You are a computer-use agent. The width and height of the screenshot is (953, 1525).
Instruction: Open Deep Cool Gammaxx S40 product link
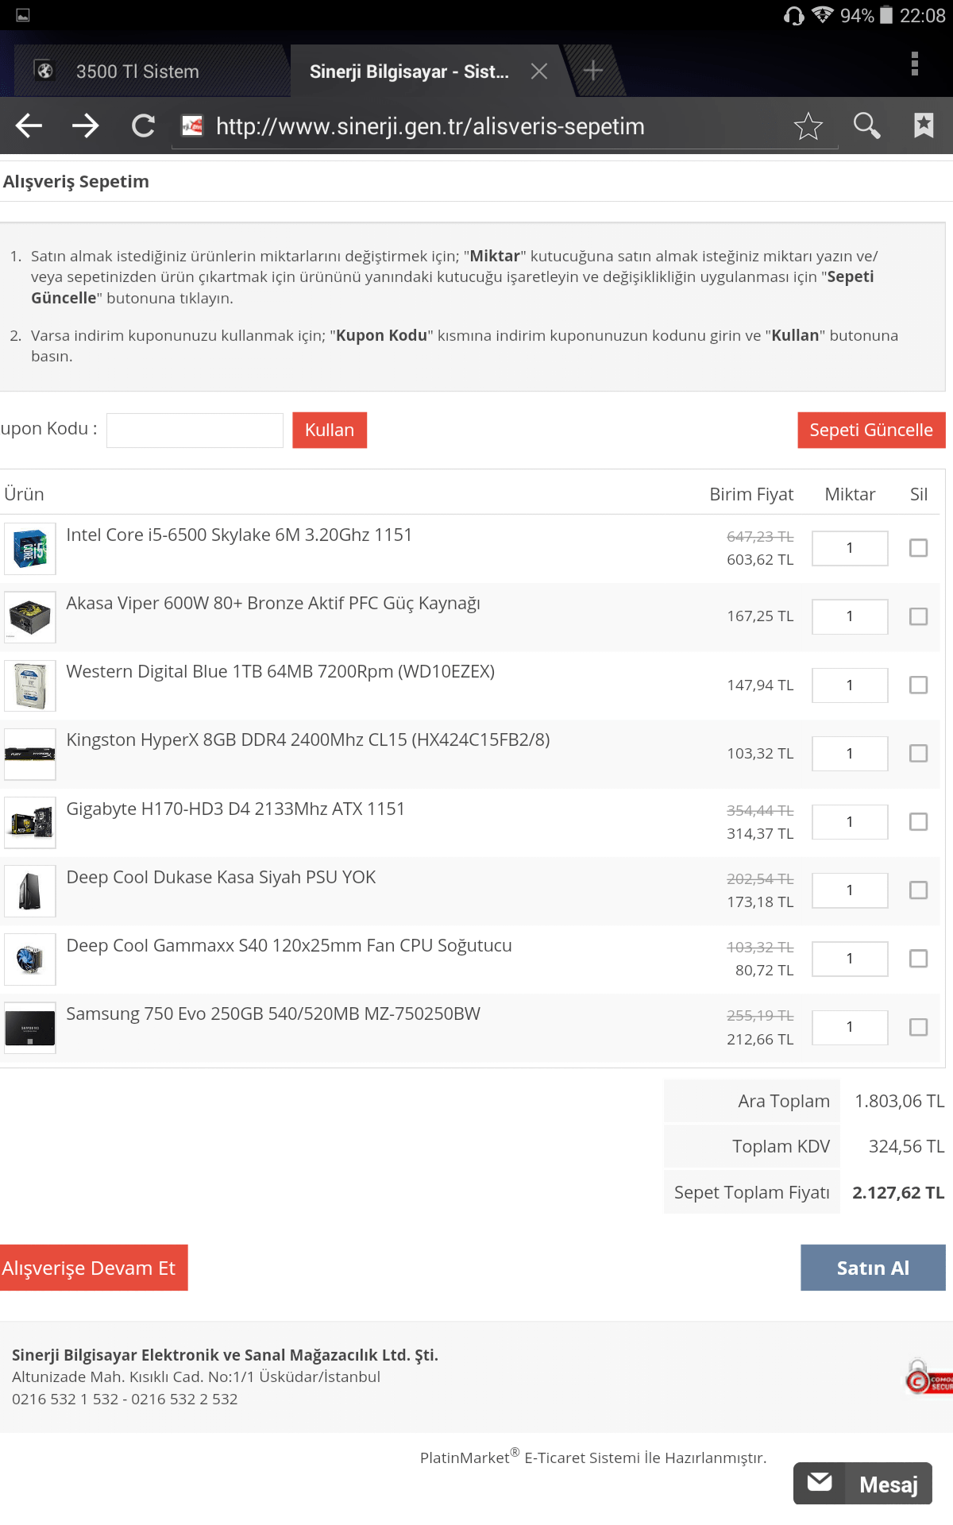click(289, 945)
